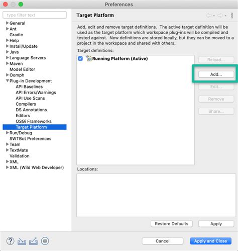
Task: Open the forward history dropdown arrow
Action: tap(225, 16)
